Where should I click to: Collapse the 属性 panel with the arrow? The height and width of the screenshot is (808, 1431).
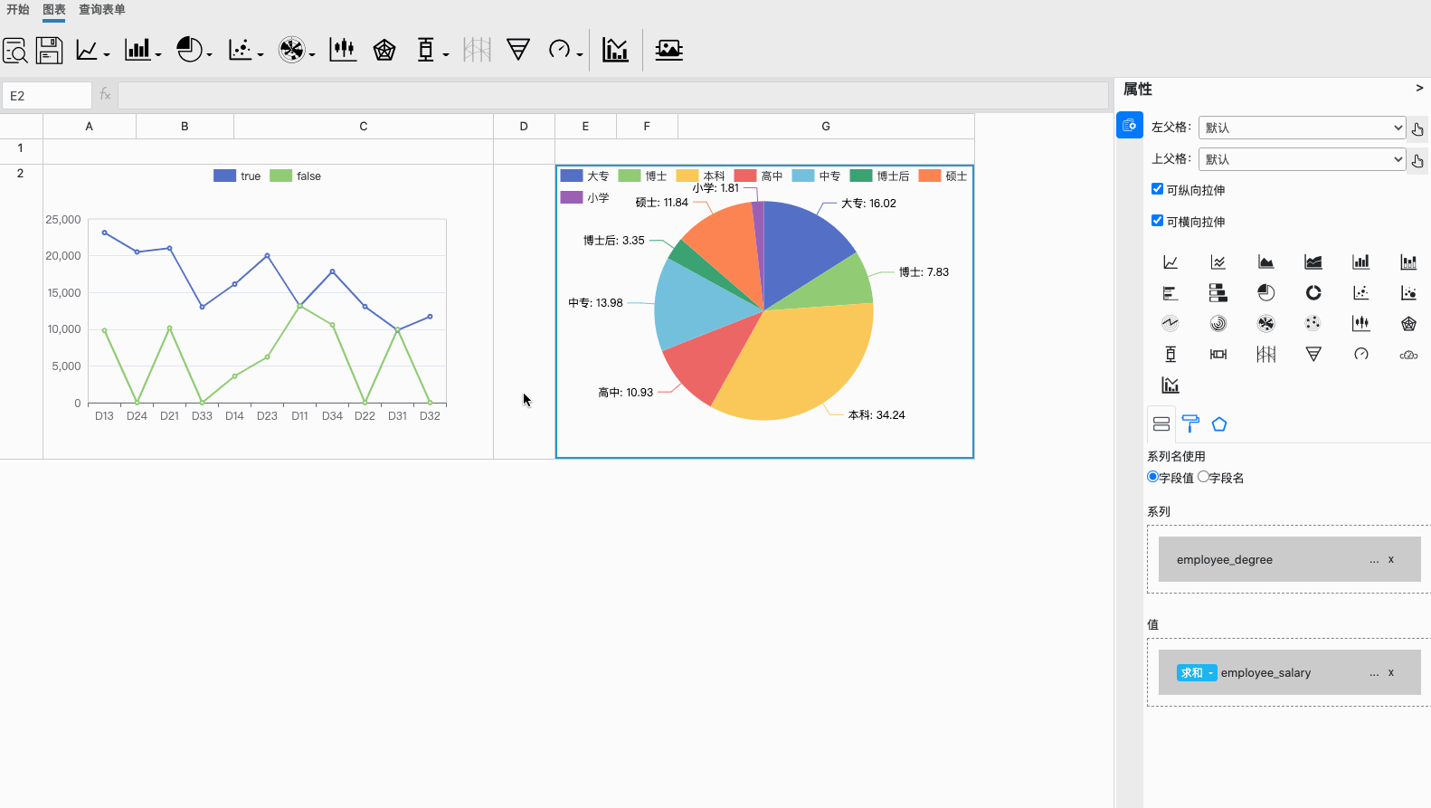[x=1419, y=88]
